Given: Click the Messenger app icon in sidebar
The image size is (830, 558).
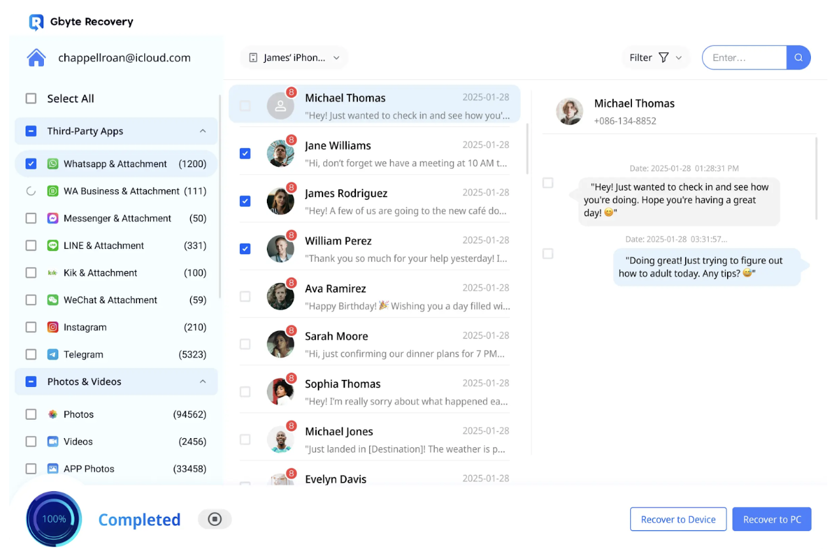Looking at the screenshot, I should (53, 219).
